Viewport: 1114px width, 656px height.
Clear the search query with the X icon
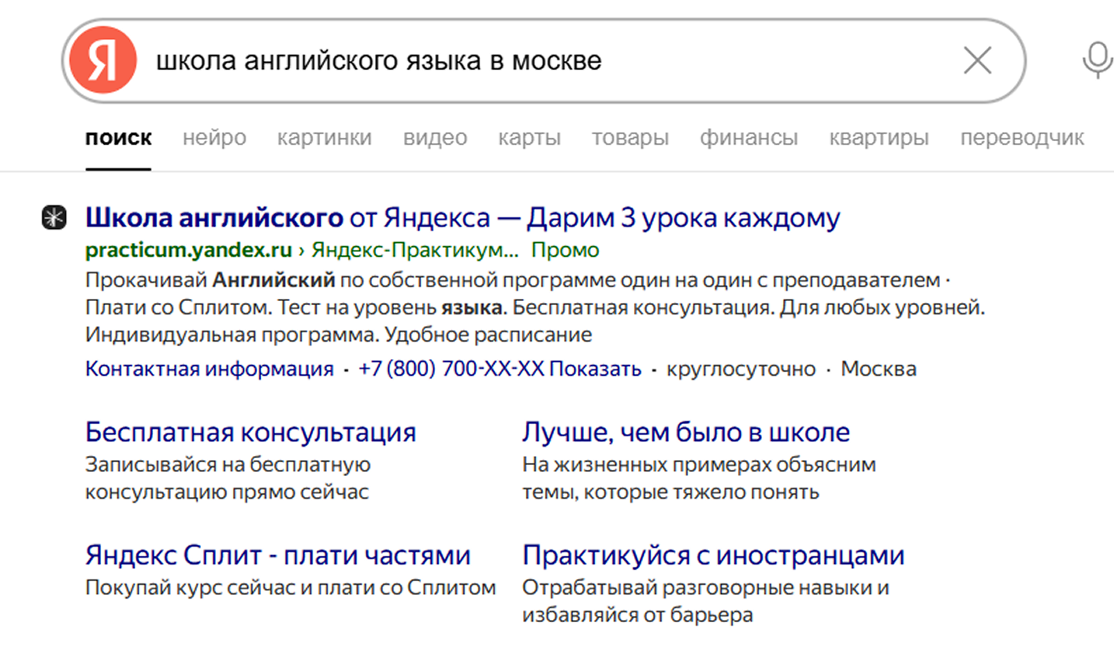tap(978, 61)
